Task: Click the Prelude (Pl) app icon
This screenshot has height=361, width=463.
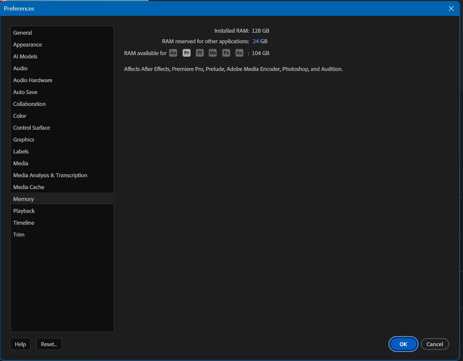Action: point(200,53)
